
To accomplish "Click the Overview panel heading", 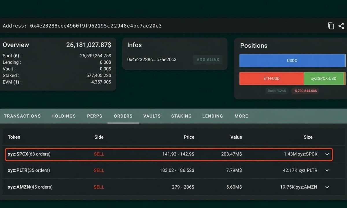I will pos(16,45).
